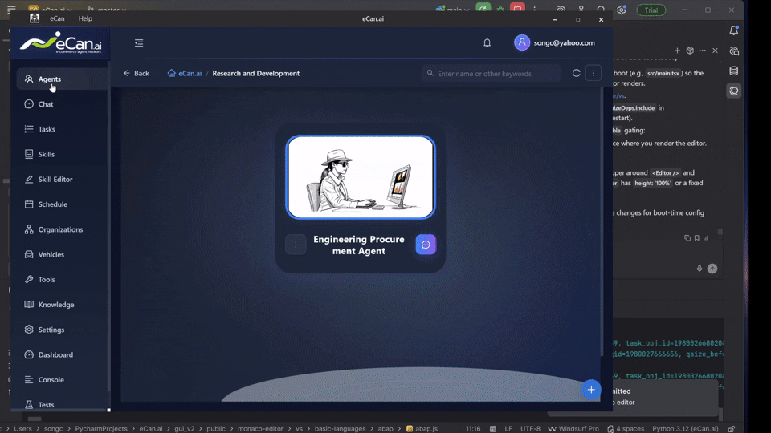Open the src/main.tsx code reference
This screenshot has height=433, width=771.
pos(663,73)
